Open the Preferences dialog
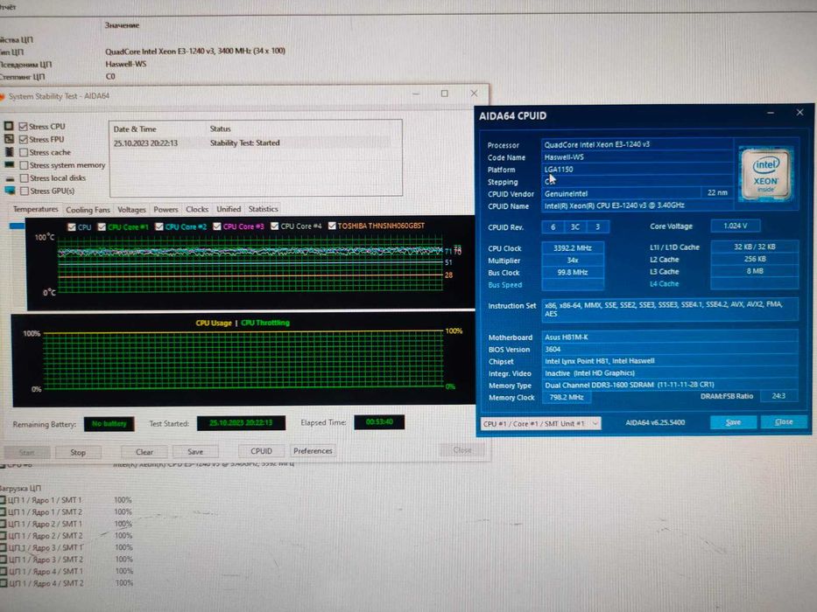This screenshot has height=612, width=817. pos(313,450)
